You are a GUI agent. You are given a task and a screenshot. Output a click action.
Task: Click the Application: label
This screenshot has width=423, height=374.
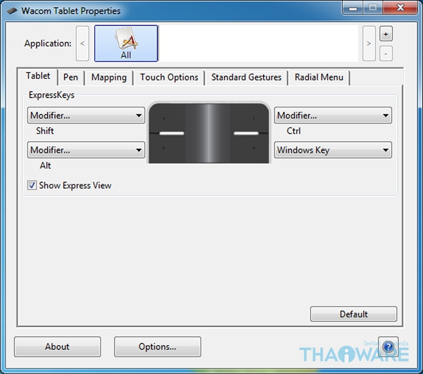click(x=48, y=44)
